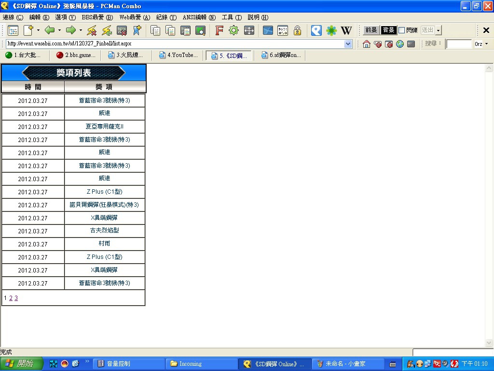The width and height of the screenshot is (494, 371).
Task: Expand the address bar URL dropdown
Action: [x=348, y=44]
